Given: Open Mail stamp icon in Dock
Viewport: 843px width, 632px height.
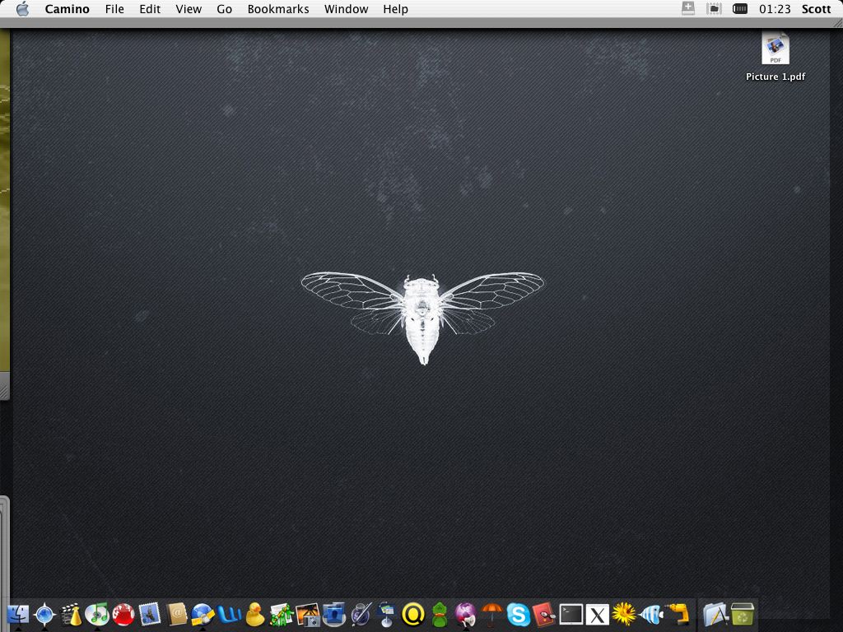Looking at the screenshot, I should click(150, 614).
